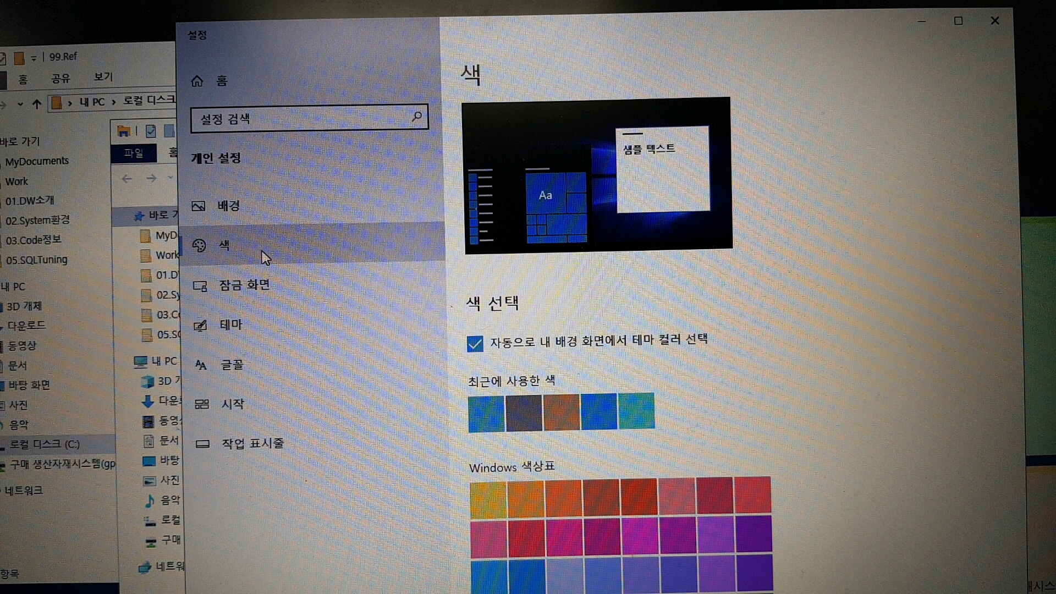Open the 보기 ribbon tab

coord(103,77)
